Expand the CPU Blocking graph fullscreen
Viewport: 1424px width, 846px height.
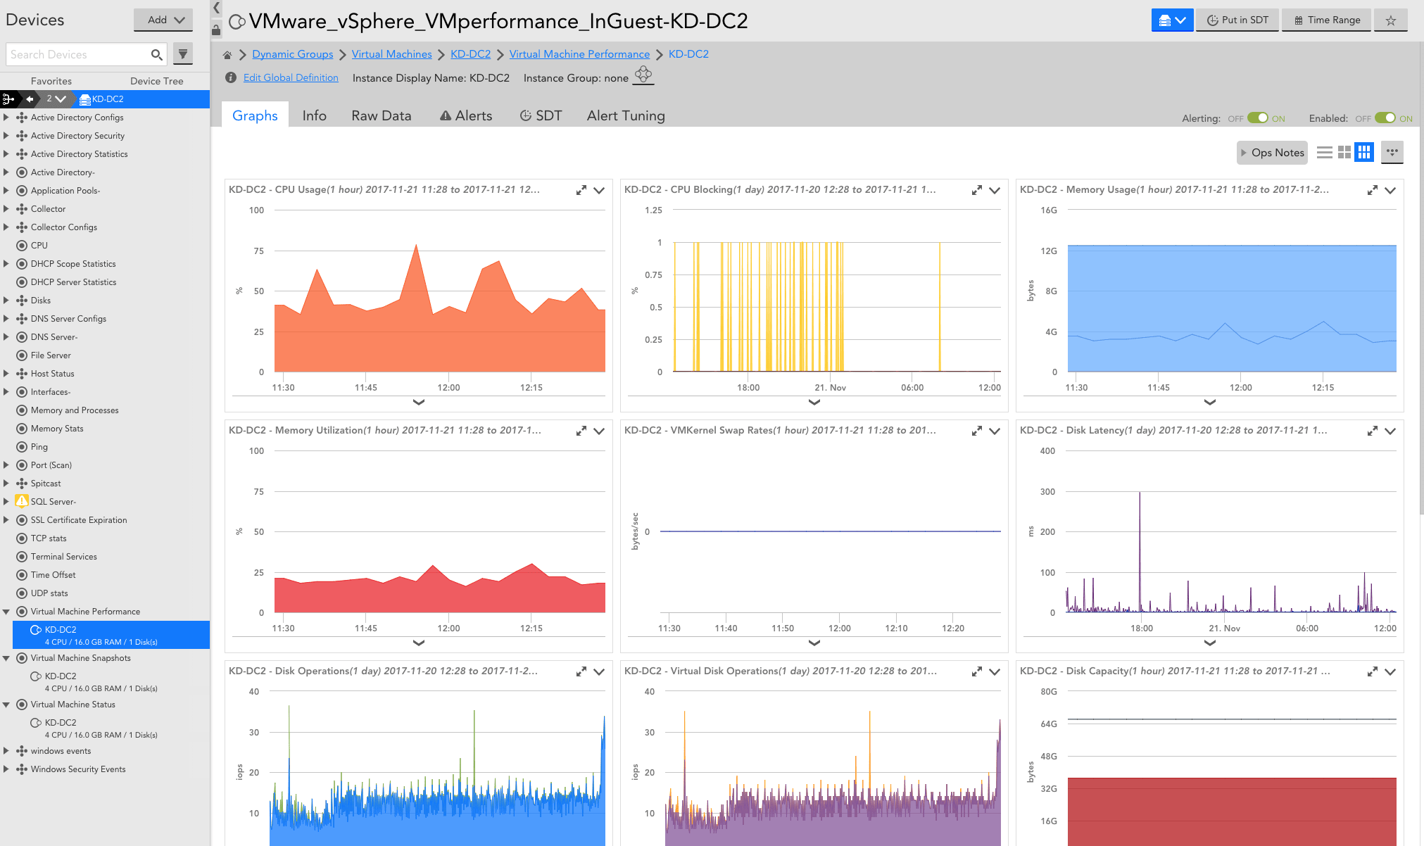pos(976,190)
